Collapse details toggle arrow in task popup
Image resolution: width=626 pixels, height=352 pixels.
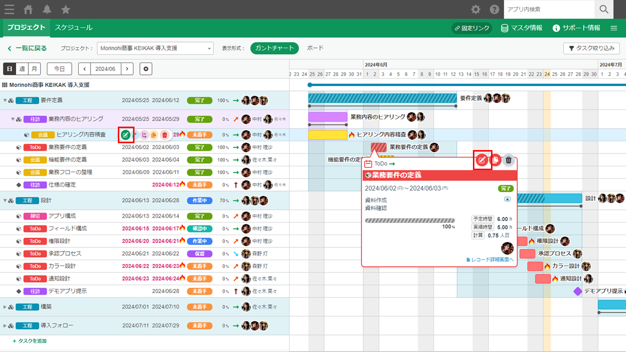pos(507,199)
